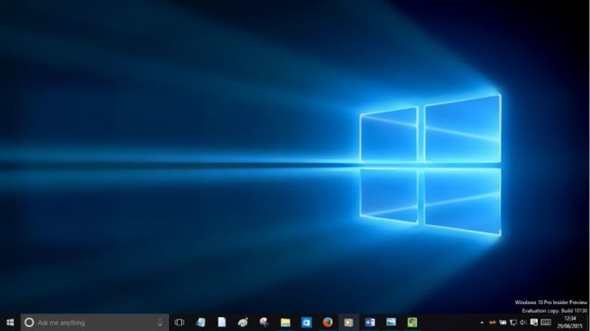Launch Evernote green elephant icon
The width and height of the screenshot is (590, 331).
[x=412, y=323]
